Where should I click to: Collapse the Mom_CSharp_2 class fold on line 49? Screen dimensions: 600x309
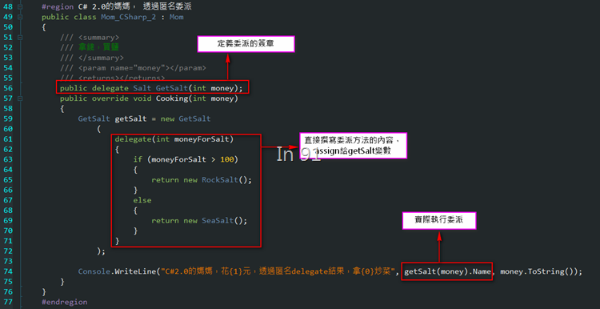coord(20,18)
